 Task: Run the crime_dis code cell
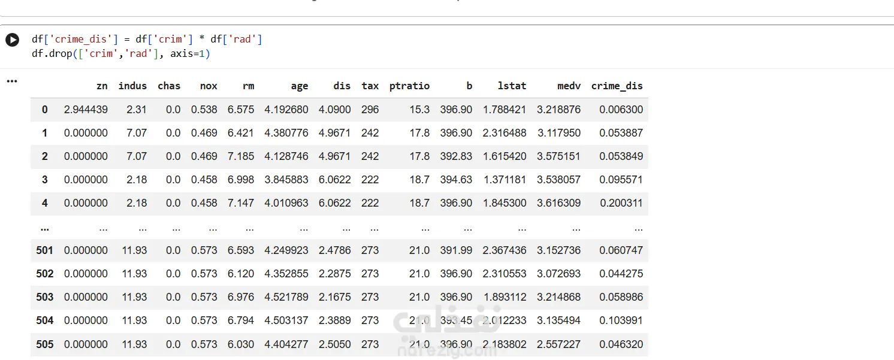(12, 40)
